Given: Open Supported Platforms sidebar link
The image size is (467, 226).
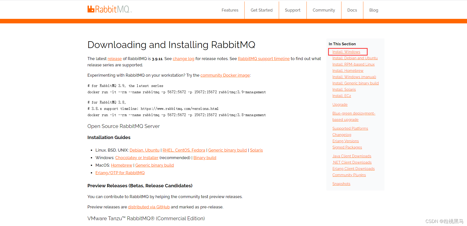Looking at the screenshot, I should [350, 128].
